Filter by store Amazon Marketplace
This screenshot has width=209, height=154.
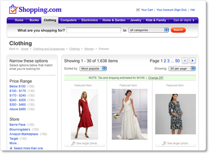[x=24, y=134]
